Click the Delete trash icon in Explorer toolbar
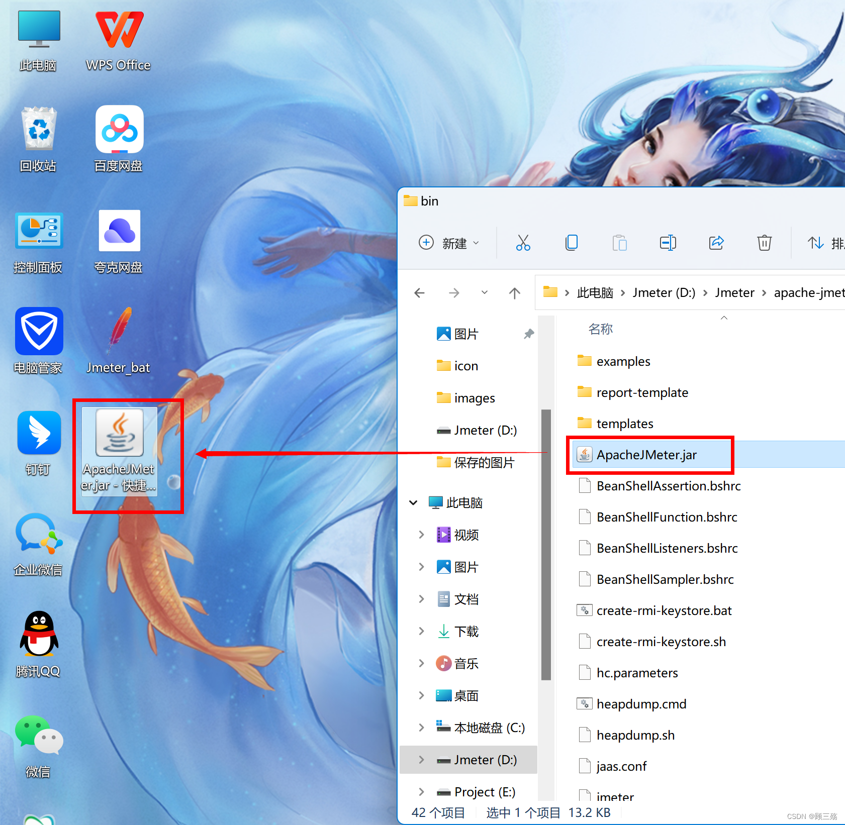 click(x=765, y=243)
